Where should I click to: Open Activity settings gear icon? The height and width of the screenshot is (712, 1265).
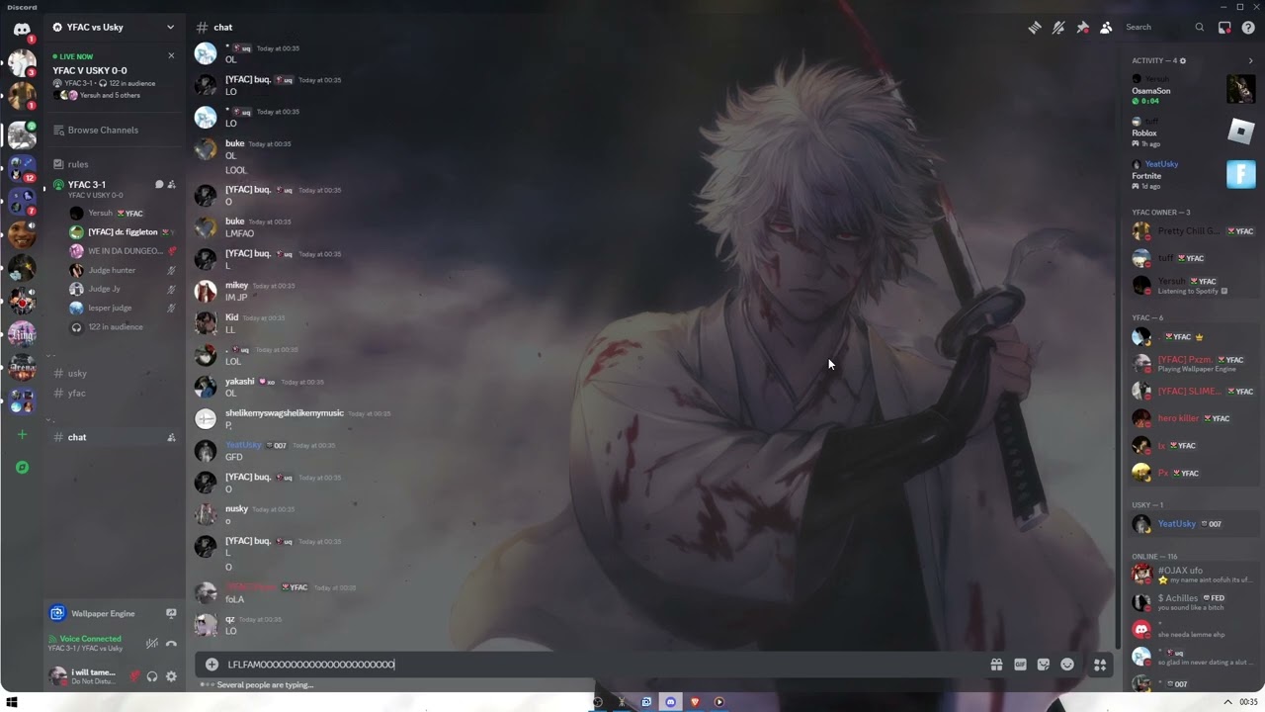point(1183,61)
